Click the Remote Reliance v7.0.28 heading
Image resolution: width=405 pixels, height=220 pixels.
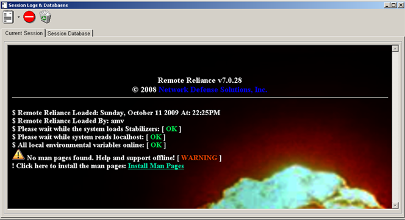pyautogui.click(x=199, y=80)
